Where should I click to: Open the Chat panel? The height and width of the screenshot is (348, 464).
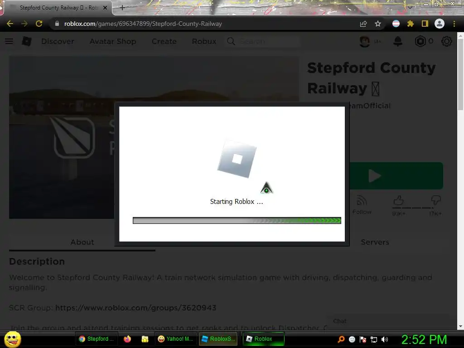(339, 321)
